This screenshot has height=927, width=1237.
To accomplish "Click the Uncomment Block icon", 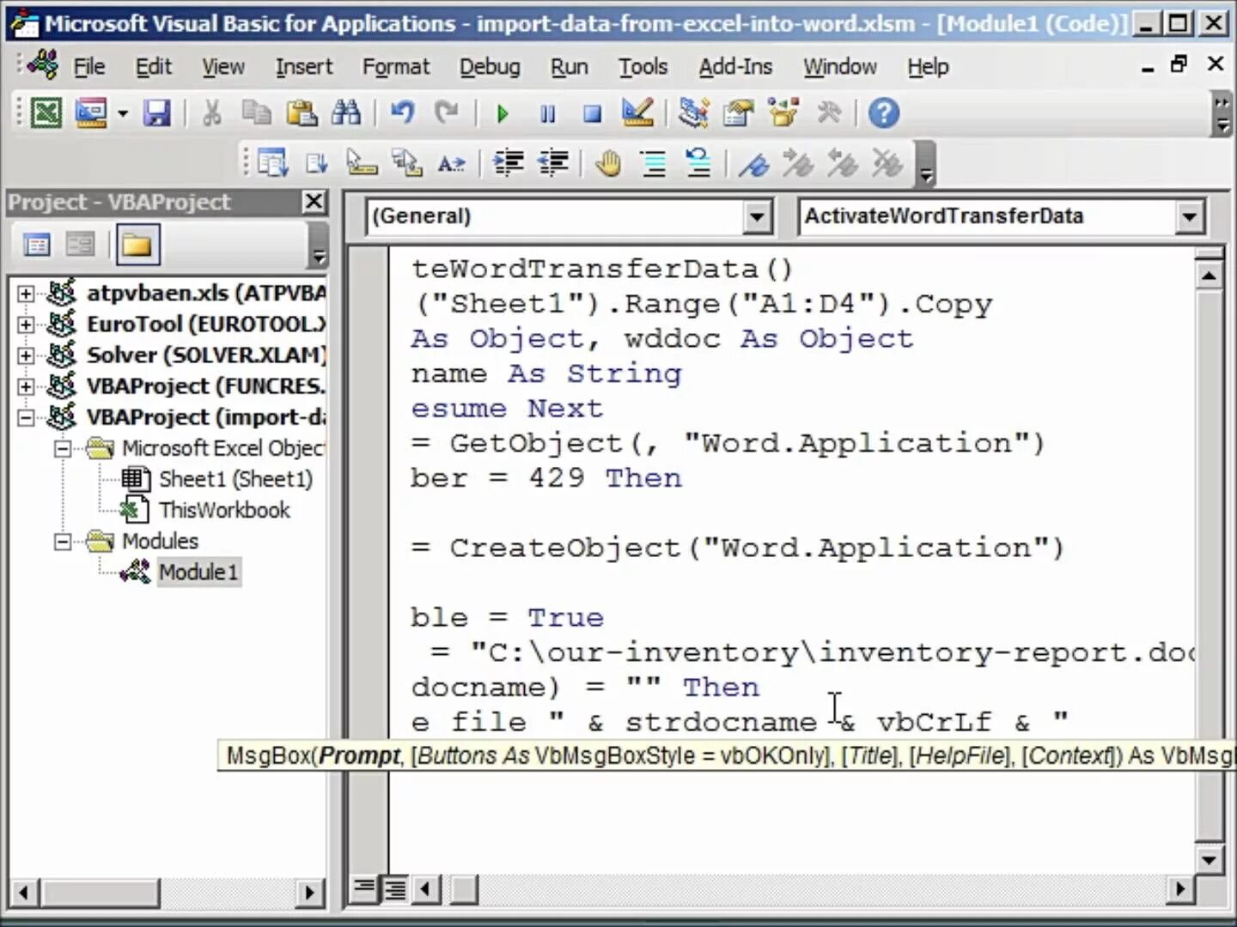I will coord(698,163).
